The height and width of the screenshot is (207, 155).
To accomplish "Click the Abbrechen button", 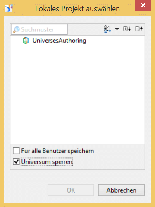I will (122, 190).
